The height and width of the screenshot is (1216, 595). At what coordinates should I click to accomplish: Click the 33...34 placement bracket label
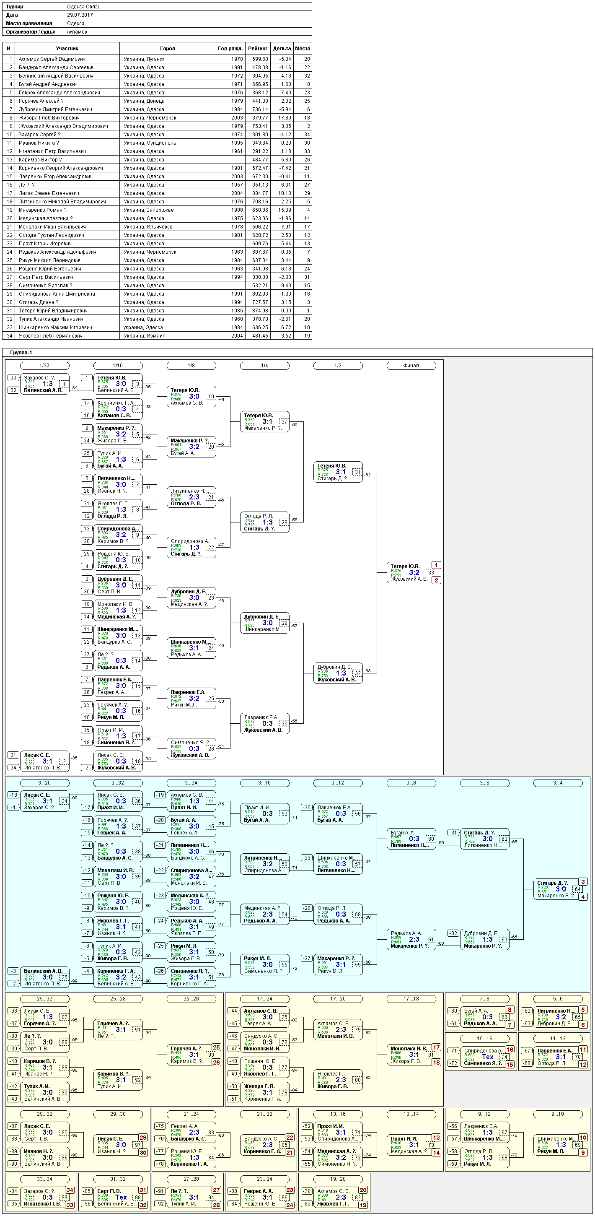coord(44,1179)
